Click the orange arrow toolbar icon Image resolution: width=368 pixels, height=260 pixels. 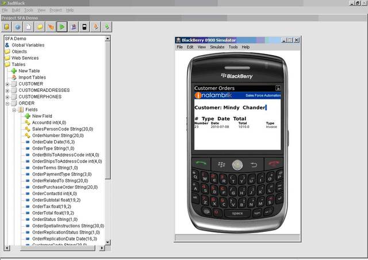pyautogui.click(x=95, y=27)
